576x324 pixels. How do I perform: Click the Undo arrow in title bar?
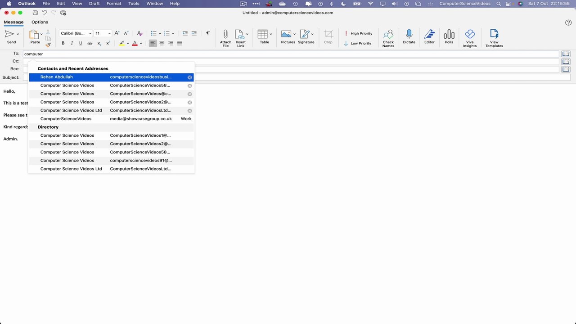(x=45, y=13)
